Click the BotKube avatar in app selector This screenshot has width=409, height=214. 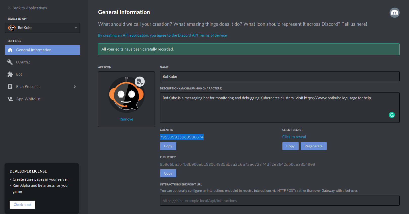pyautogui.click(x=12, y=28)
